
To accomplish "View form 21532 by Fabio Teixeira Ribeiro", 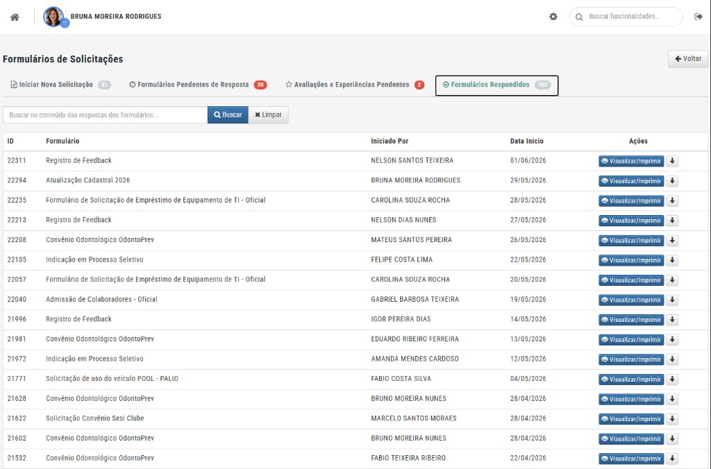I will 631,459.
